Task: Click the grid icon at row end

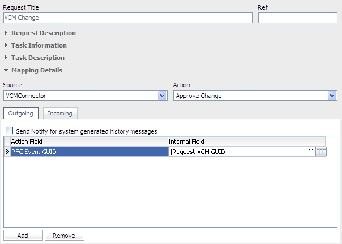Action: [321, 152]
